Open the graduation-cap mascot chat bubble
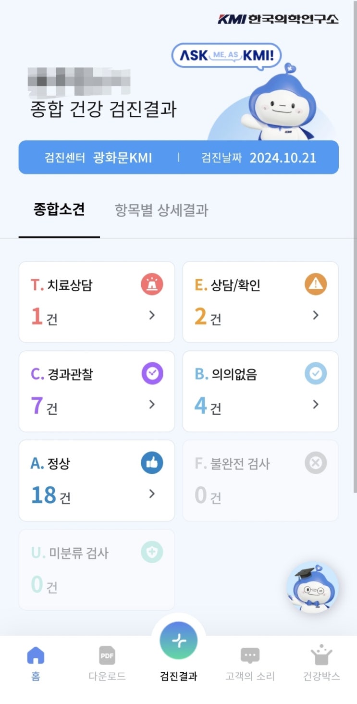 pos(312,588)
